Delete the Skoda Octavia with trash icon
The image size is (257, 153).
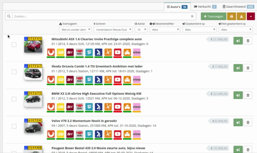(x=248, y=68)
